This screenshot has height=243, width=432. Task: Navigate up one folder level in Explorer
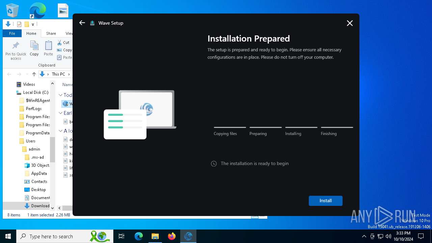[x=34, y=74]
